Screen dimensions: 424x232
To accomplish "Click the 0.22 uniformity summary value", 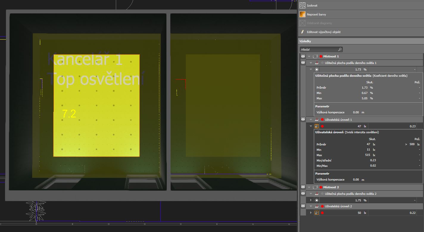I will pyautogui.click(x=413, y=213).
